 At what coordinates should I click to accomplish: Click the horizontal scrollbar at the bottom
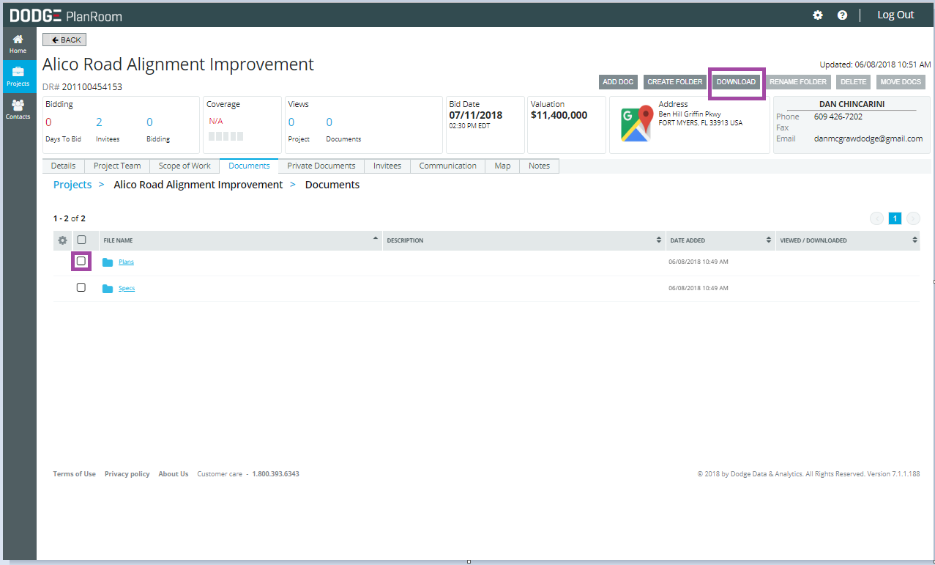(x=468, y=561)
